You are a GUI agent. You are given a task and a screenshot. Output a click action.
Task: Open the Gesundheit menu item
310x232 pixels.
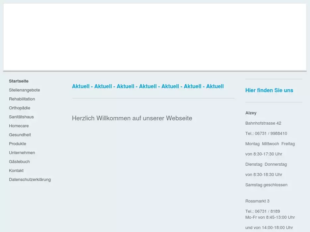(20, 135)
